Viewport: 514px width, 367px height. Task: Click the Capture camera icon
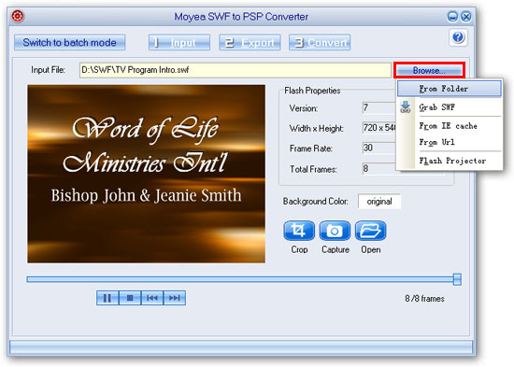[x=335, y=231]
